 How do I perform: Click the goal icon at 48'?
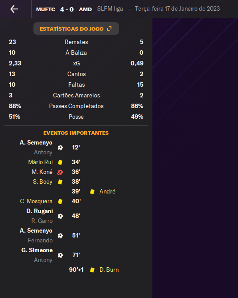[x=60, y=216]
